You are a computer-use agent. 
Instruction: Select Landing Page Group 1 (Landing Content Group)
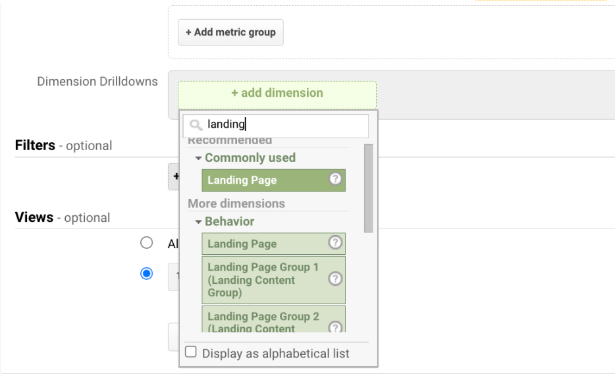tap(263, 280)
